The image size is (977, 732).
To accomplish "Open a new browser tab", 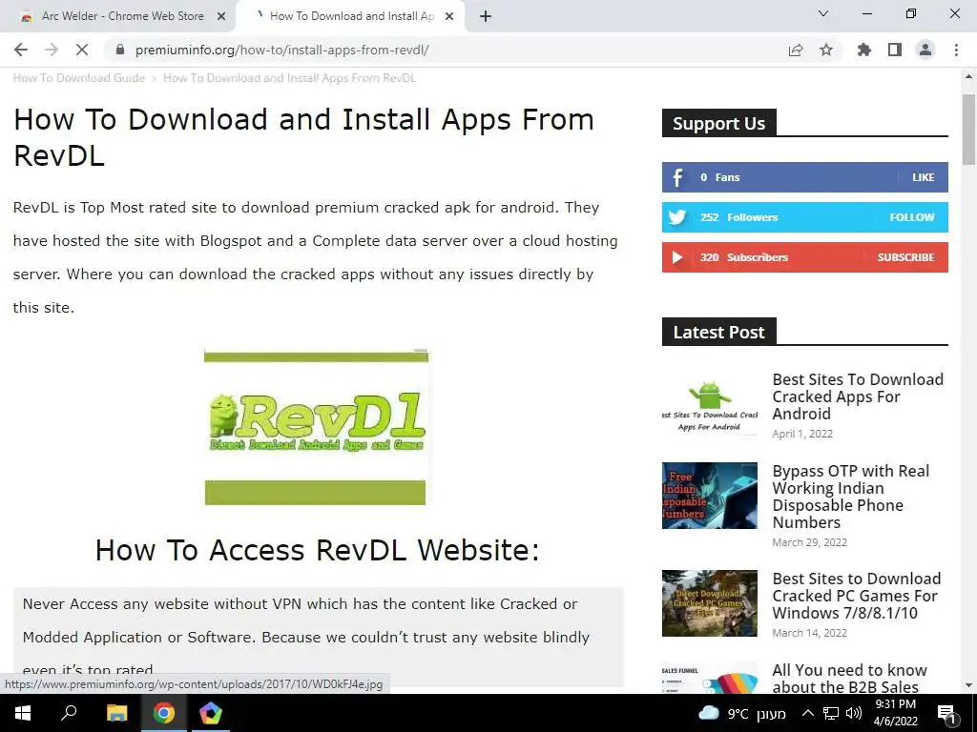I will pos(486,17).
